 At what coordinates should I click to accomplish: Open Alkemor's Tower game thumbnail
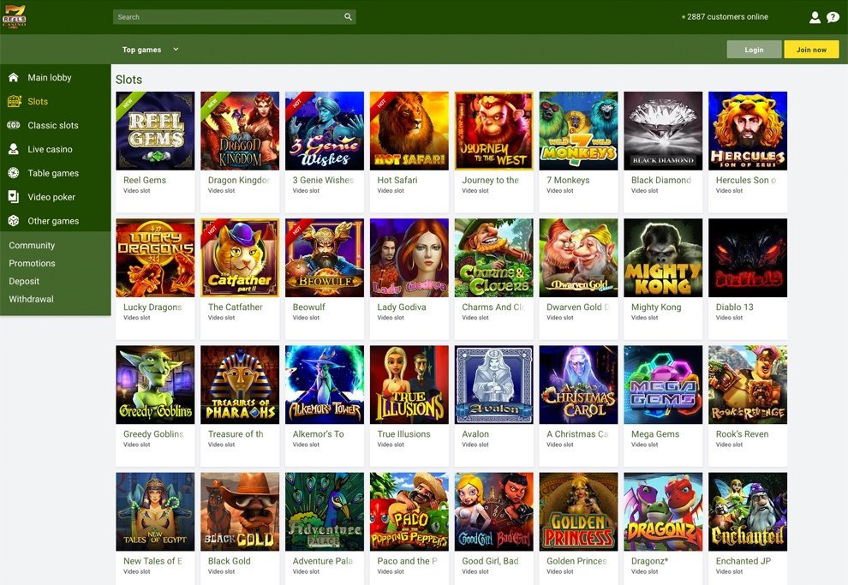pos(325,385)
